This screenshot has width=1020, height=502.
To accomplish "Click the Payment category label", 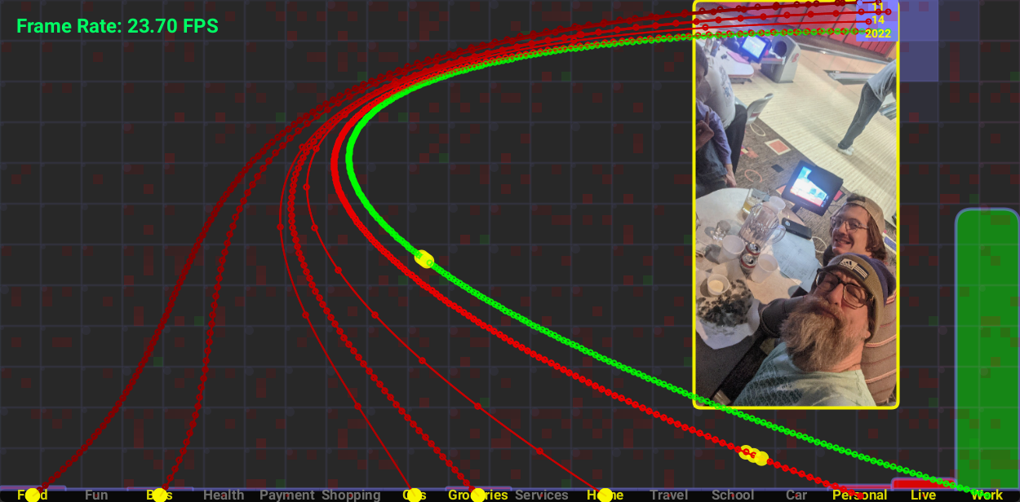I will 287,495.
